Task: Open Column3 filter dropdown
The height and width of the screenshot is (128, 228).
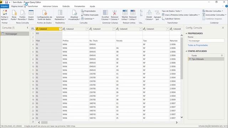Action: pyautogui.click(x=114, y=29)
